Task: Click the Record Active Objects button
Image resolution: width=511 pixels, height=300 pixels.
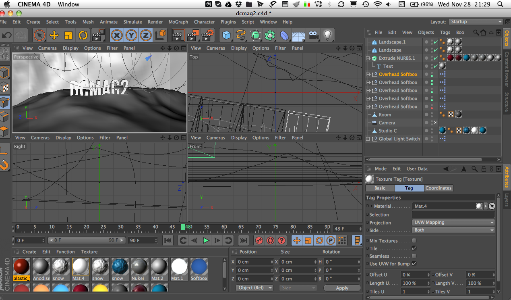Action: click(x=259, y=240)
